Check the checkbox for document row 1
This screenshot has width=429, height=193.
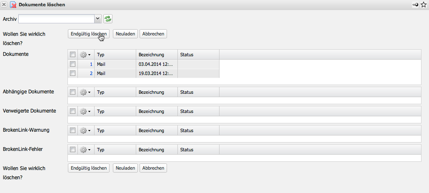click(x=72, y=64)
